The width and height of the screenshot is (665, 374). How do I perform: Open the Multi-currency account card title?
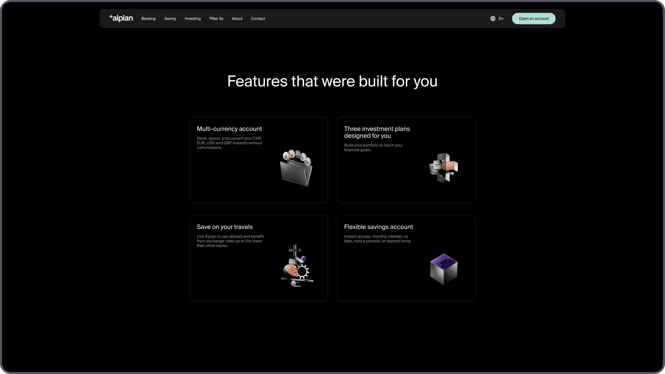pyautogui.click(x=229, y=129)
